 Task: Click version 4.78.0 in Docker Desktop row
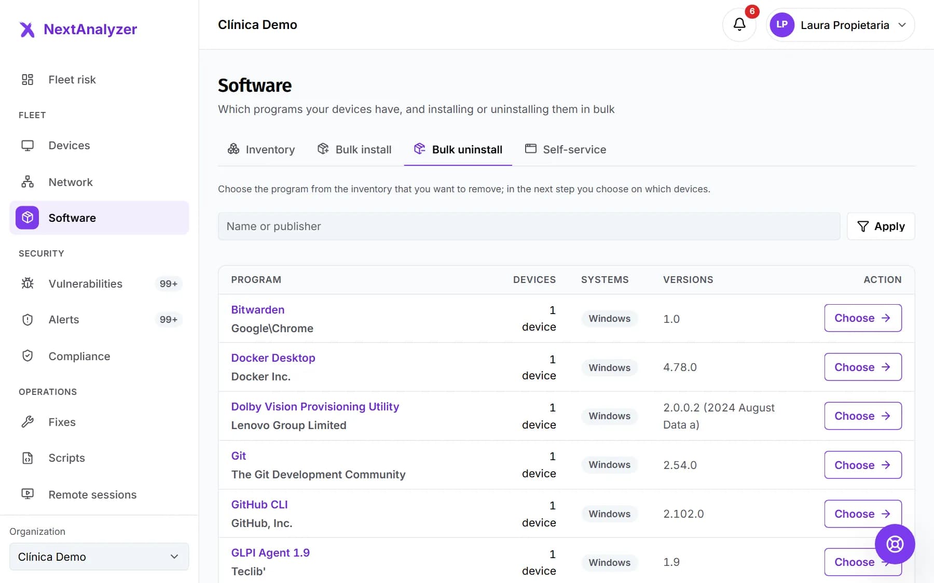click(x=680, y=367)
